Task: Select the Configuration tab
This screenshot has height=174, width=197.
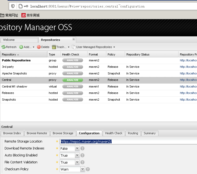Action: pyautogui.click(x=89, y=133)
